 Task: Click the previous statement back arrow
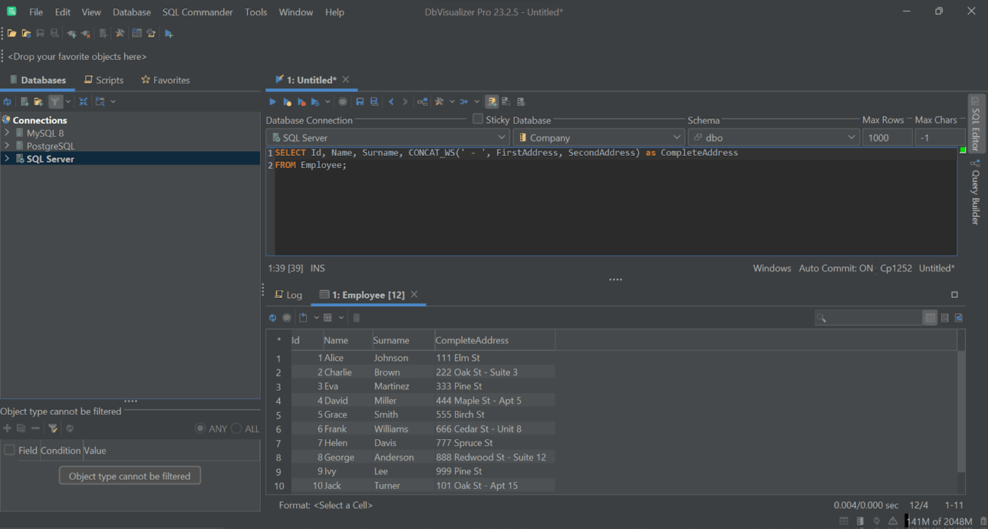tap(391, 101)
